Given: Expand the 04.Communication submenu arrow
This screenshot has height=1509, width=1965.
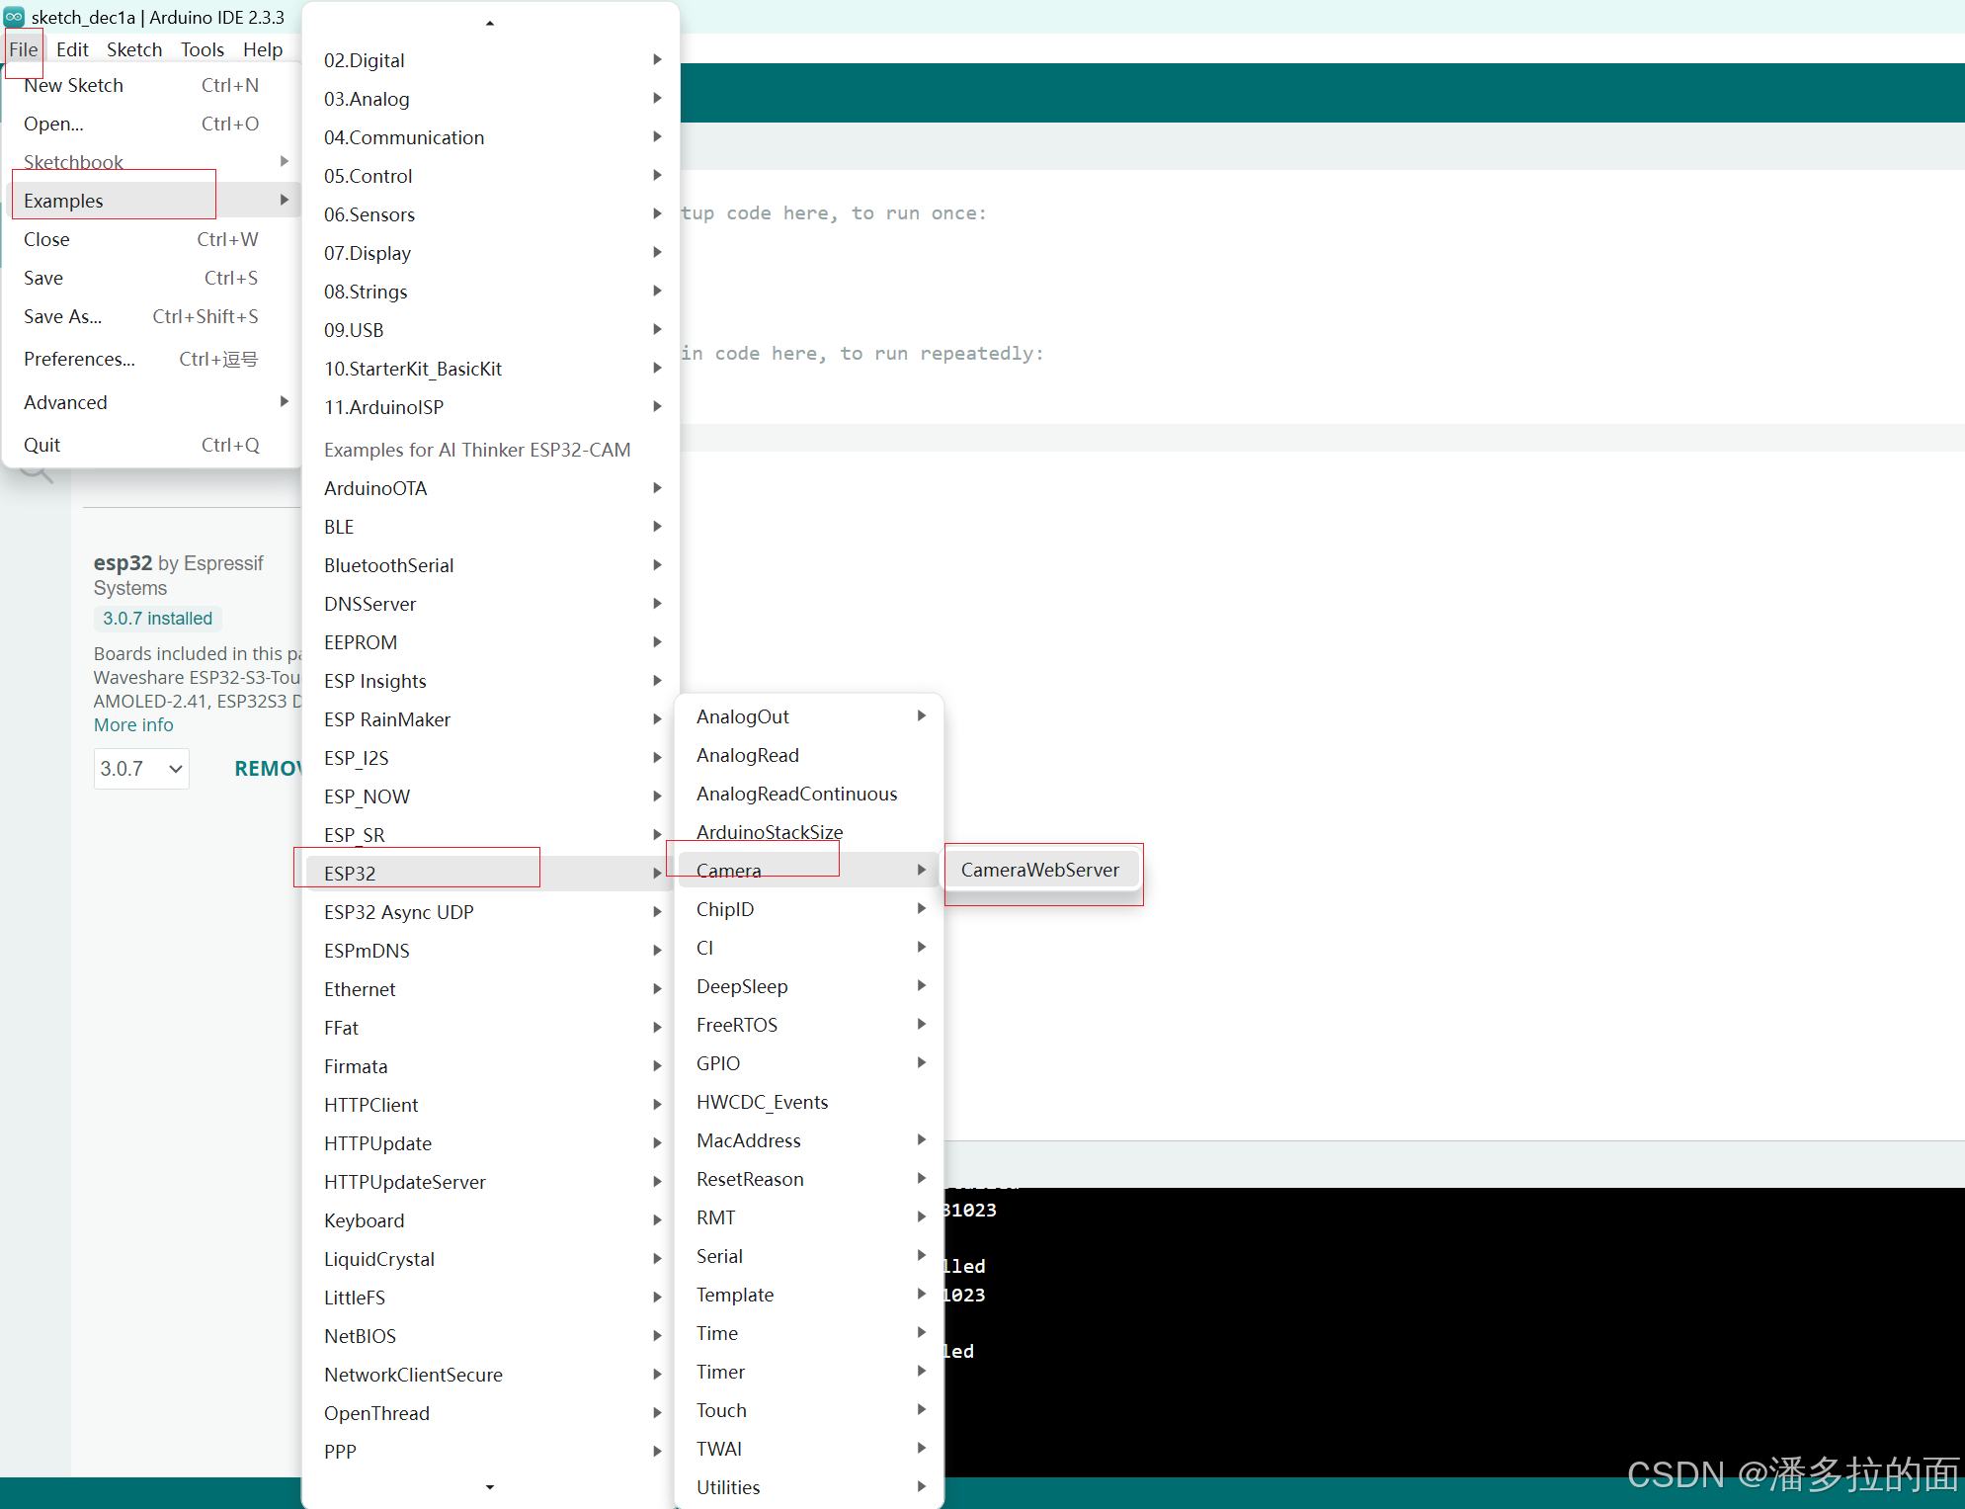Looking at the screenshot, I should [657, 137].
